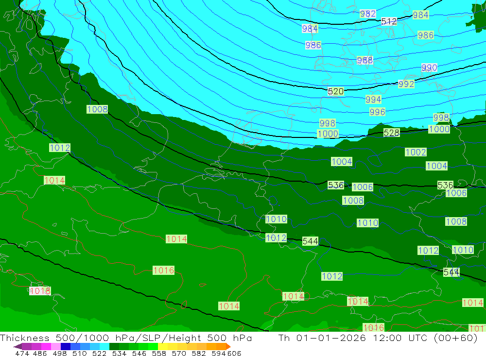
Task: Click the magenta legend swatch
Action: (46, 346)
